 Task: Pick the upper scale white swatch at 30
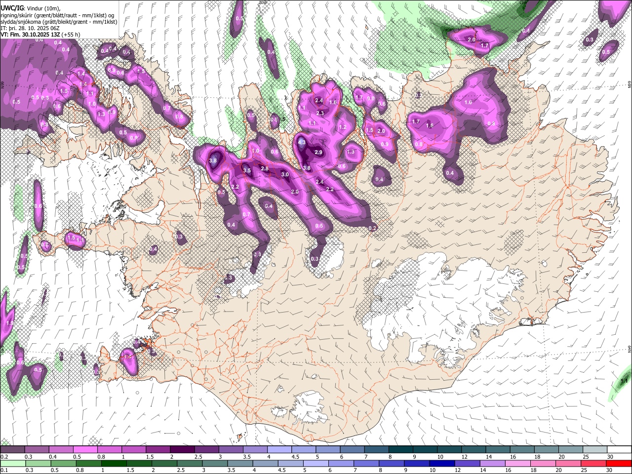click(619, 450)
